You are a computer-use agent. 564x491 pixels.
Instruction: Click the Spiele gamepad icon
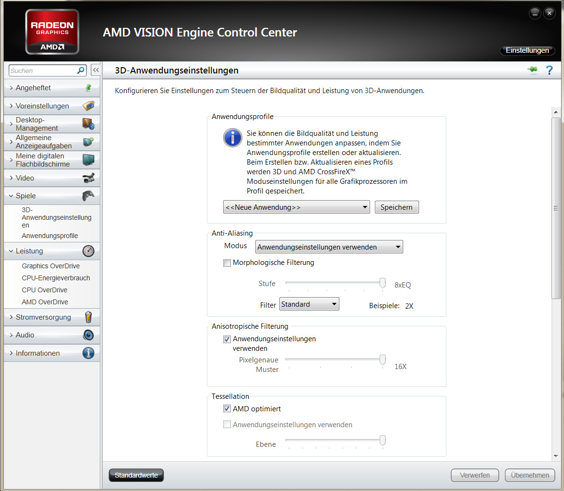click(88, 196)
